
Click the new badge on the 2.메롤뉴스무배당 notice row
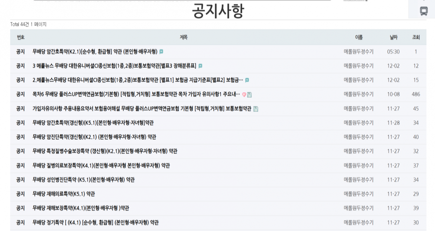pos(247,80)
